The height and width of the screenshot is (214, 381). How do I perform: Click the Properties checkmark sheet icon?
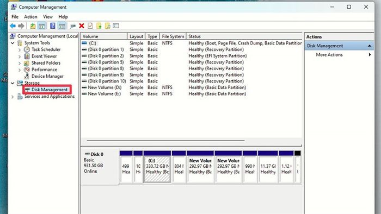pyautogui.click(x=90, y=26)
